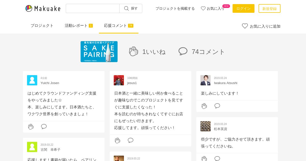Click the 新規登録 sign-up button

coord(270,8)
